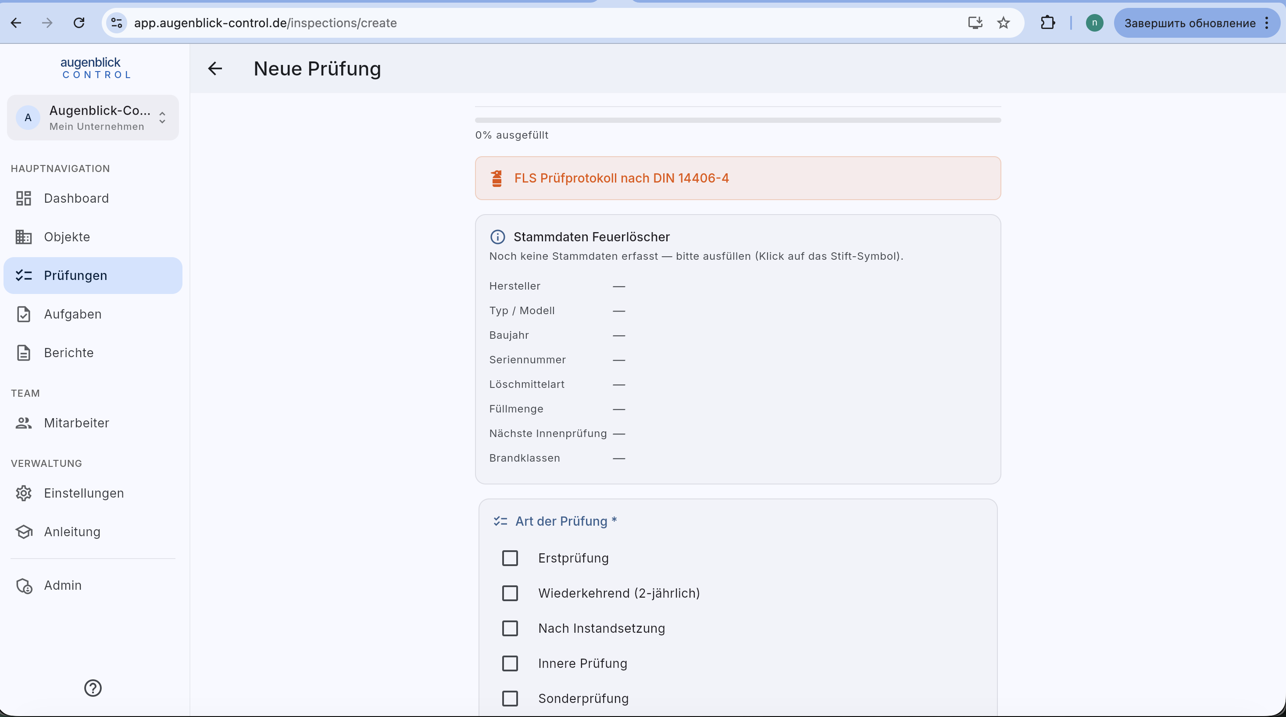Open the Chrome three-dot menu
The image size is (1286, 717).
[1267, 23]
